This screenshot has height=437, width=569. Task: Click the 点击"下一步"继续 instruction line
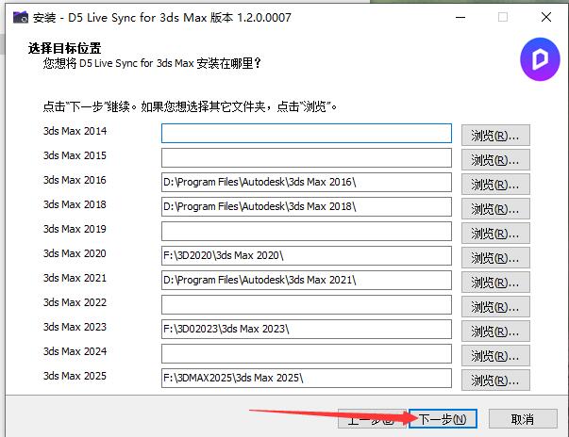[190, 106]
